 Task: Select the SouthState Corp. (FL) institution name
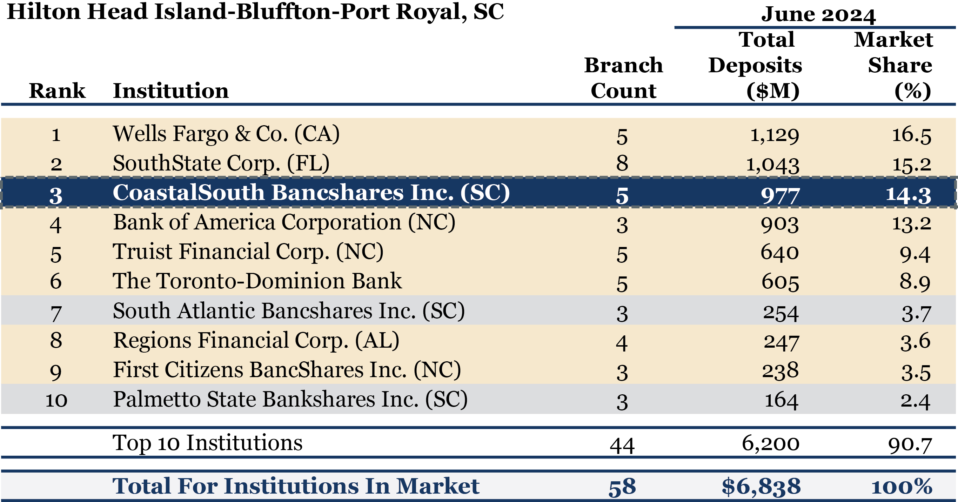coord(221,163)
